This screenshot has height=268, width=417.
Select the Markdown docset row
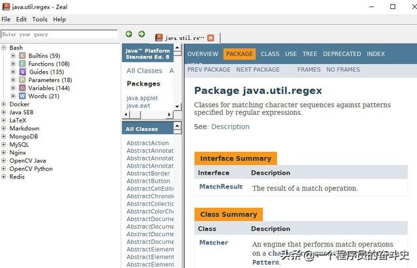coord(24,128)
